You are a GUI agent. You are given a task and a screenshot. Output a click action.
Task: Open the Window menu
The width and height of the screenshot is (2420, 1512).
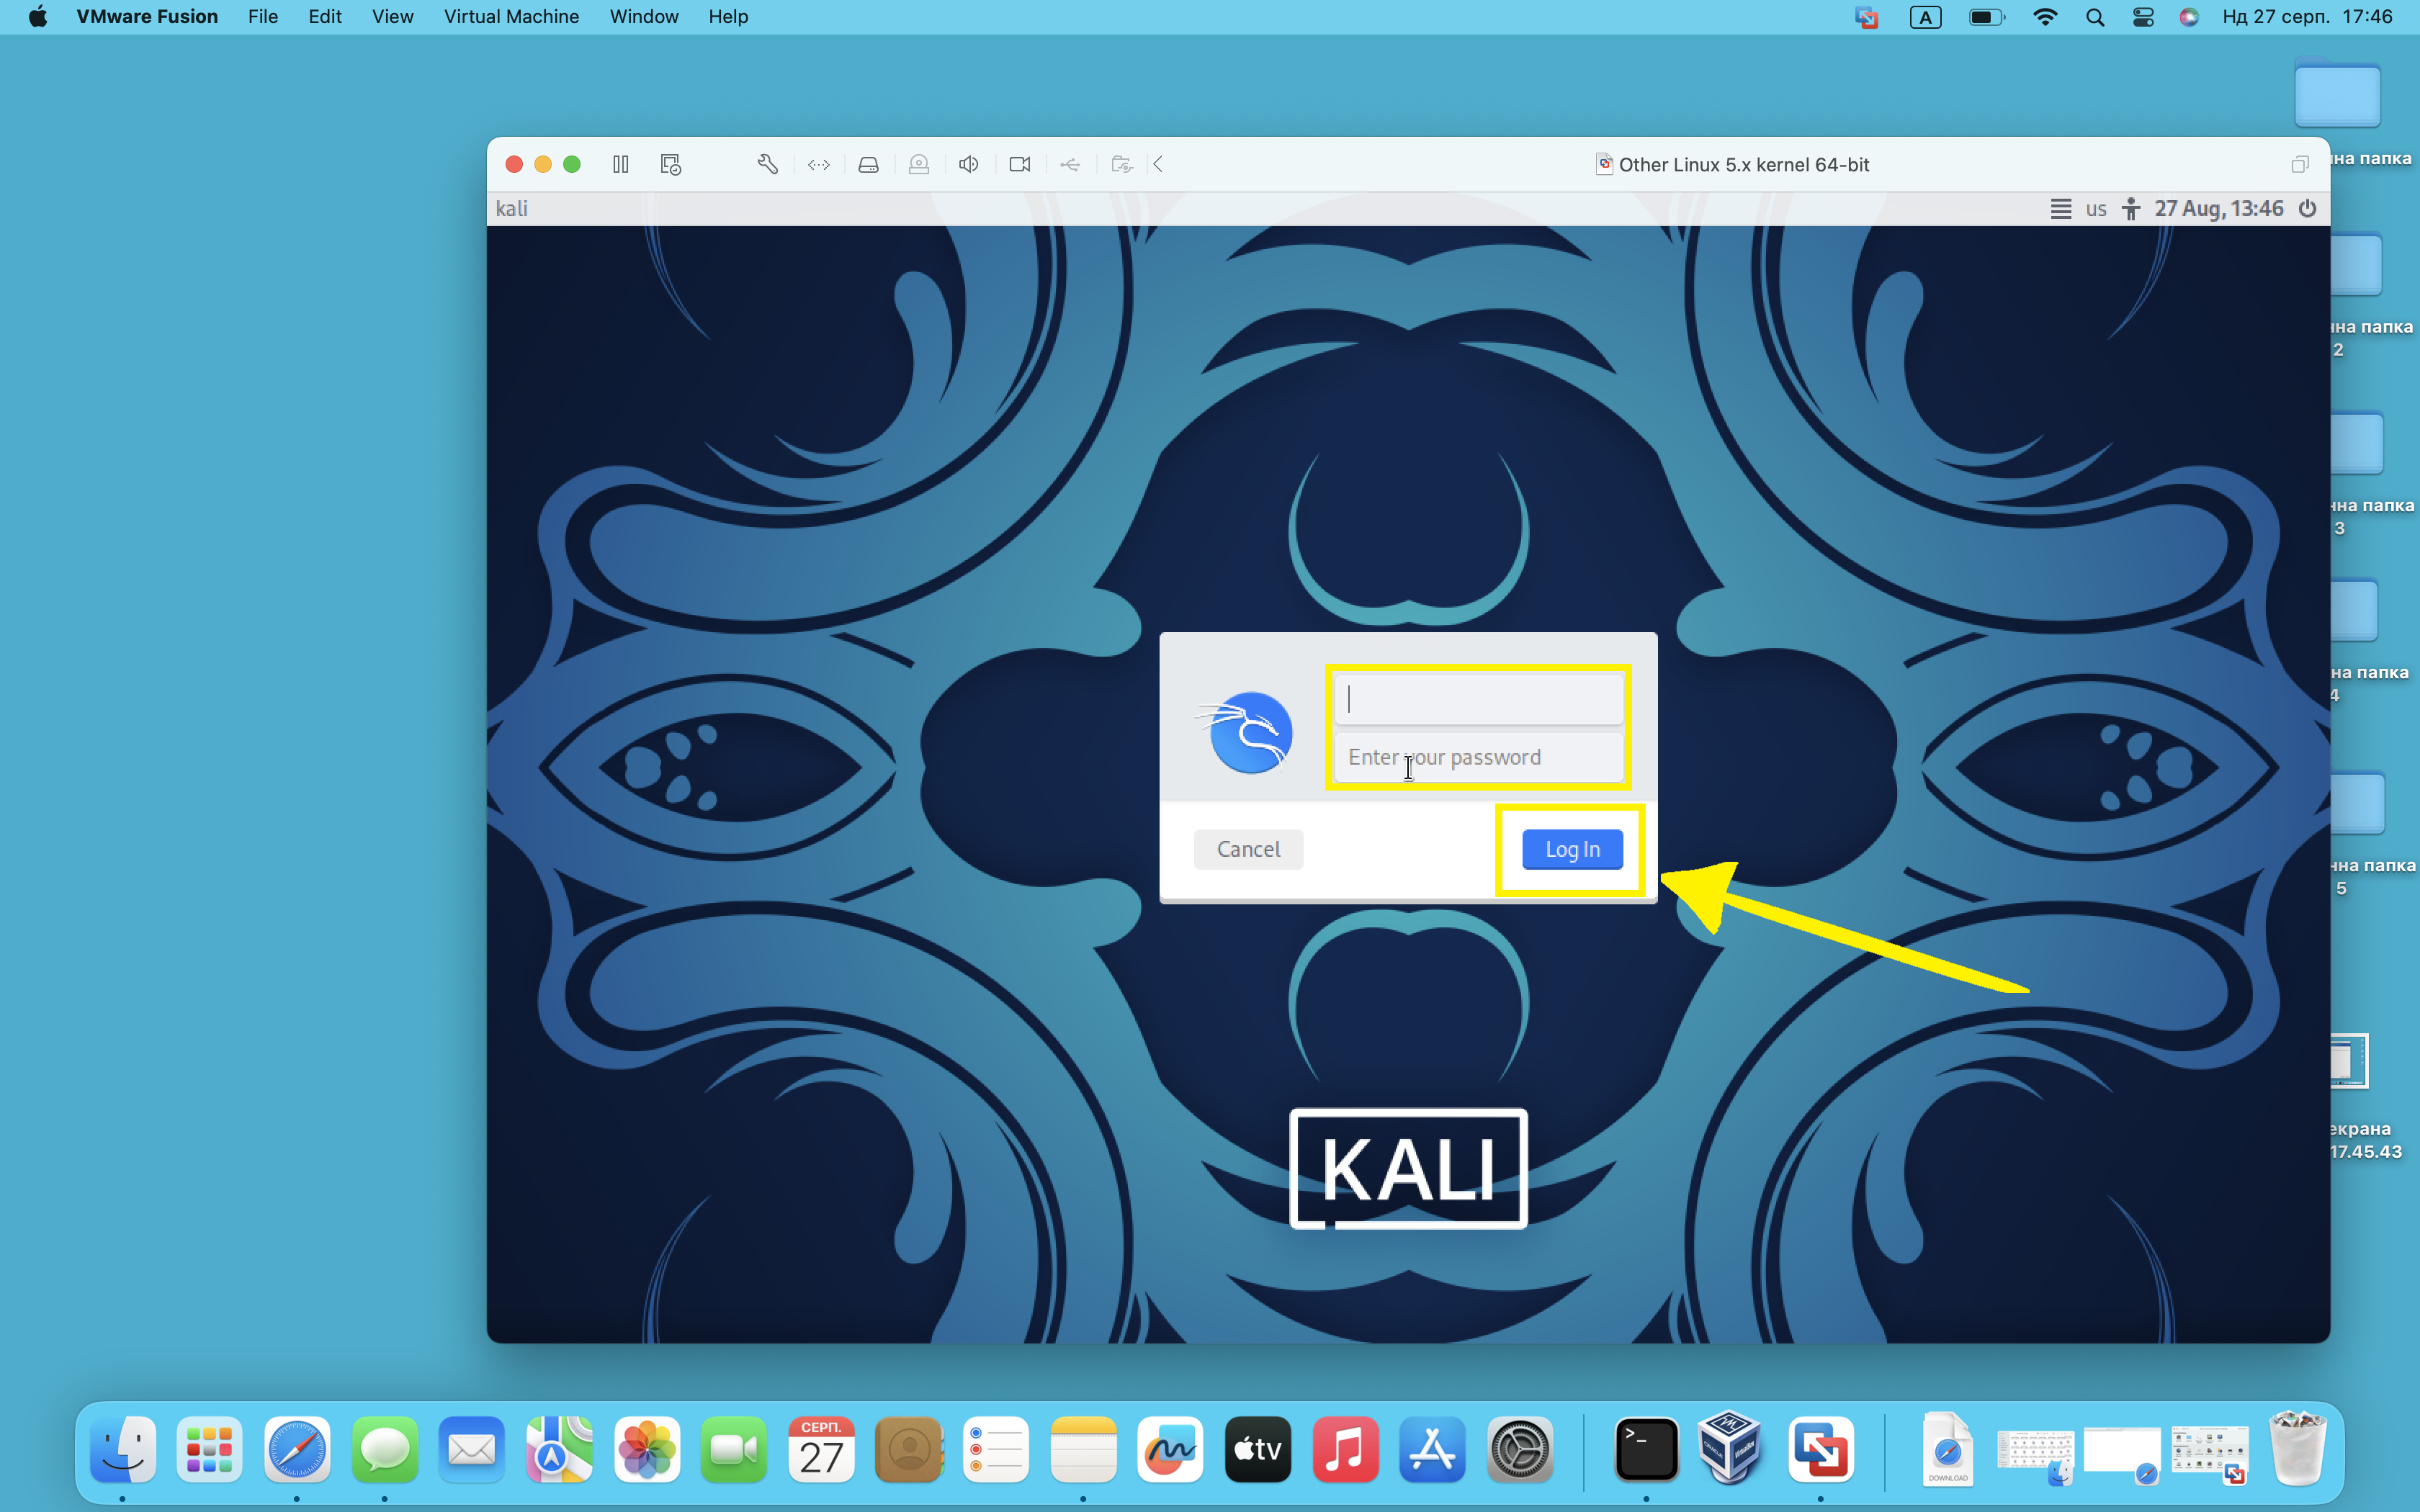pyautogui.click(x=644, y=17)
